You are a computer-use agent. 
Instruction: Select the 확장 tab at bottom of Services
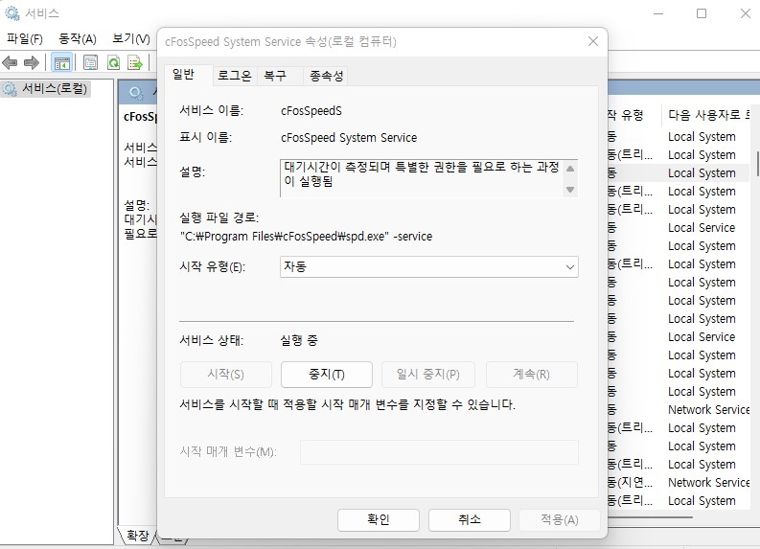pos(137,535)
